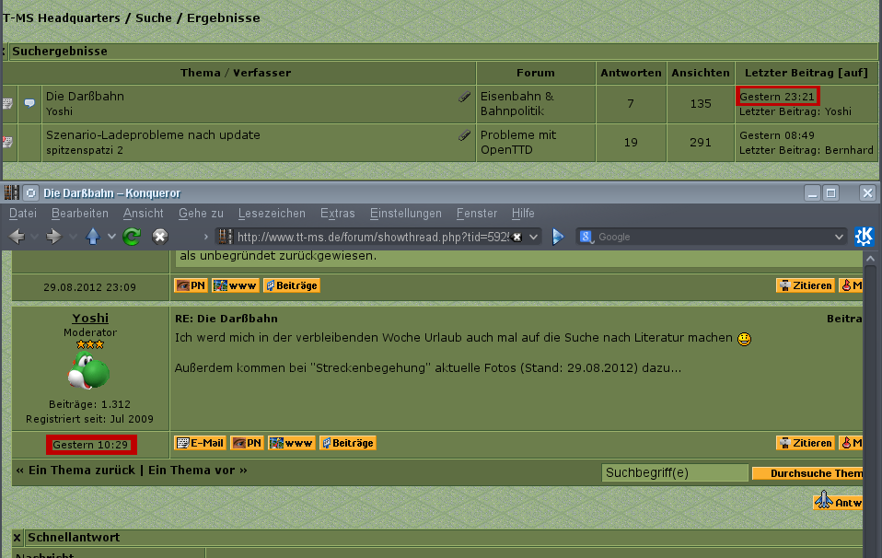The height and width of the screenshot is (558, 882).
Task: Click the green Reload button in toolbar
Action: coord(131,237)
